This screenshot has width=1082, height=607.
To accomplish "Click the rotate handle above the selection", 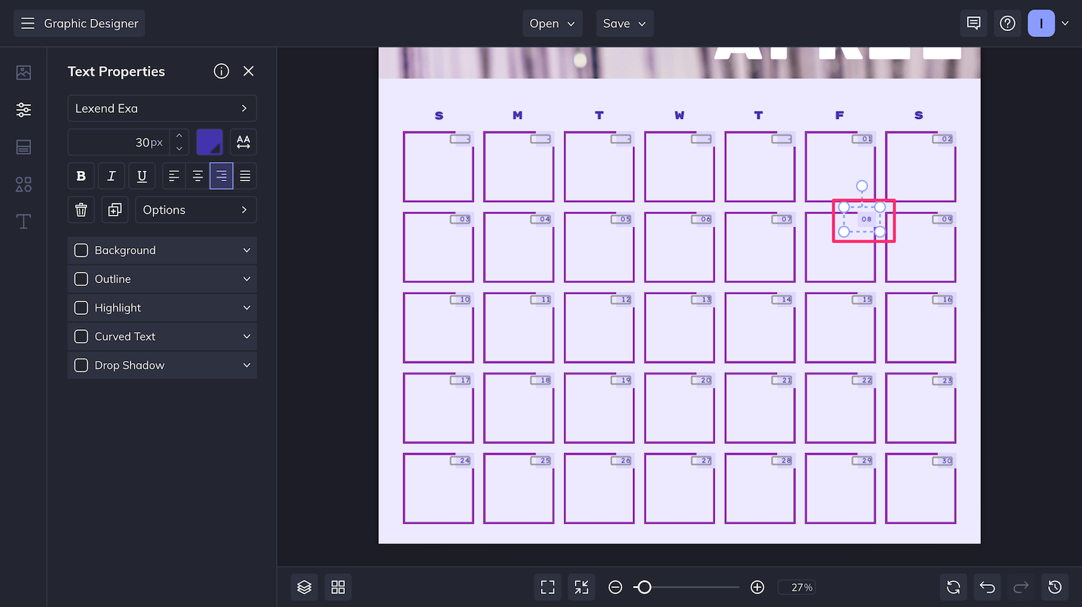I will (862, 186).
